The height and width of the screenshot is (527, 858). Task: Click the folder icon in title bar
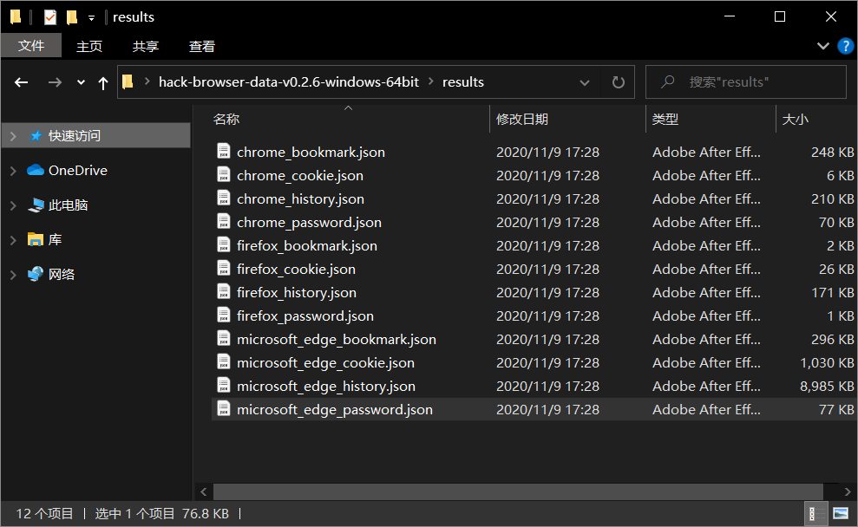(16, 17)
